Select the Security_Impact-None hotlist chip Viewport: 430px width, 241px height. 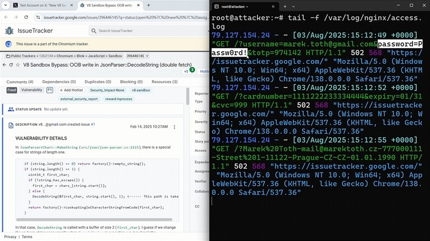pyautogui.click(x=107, y=90)
